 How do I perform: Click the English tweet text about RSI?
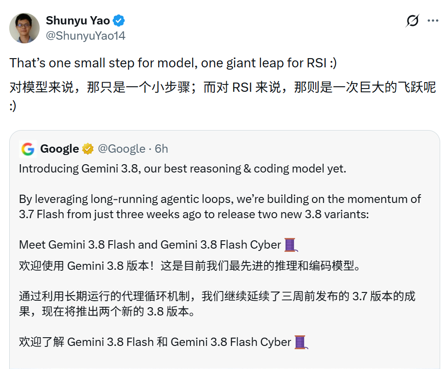pyautogui.click(x=173, y=63)
